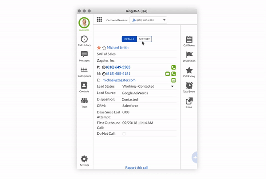Open the Contacts list
Screen dimensions: 266x179
84,87
